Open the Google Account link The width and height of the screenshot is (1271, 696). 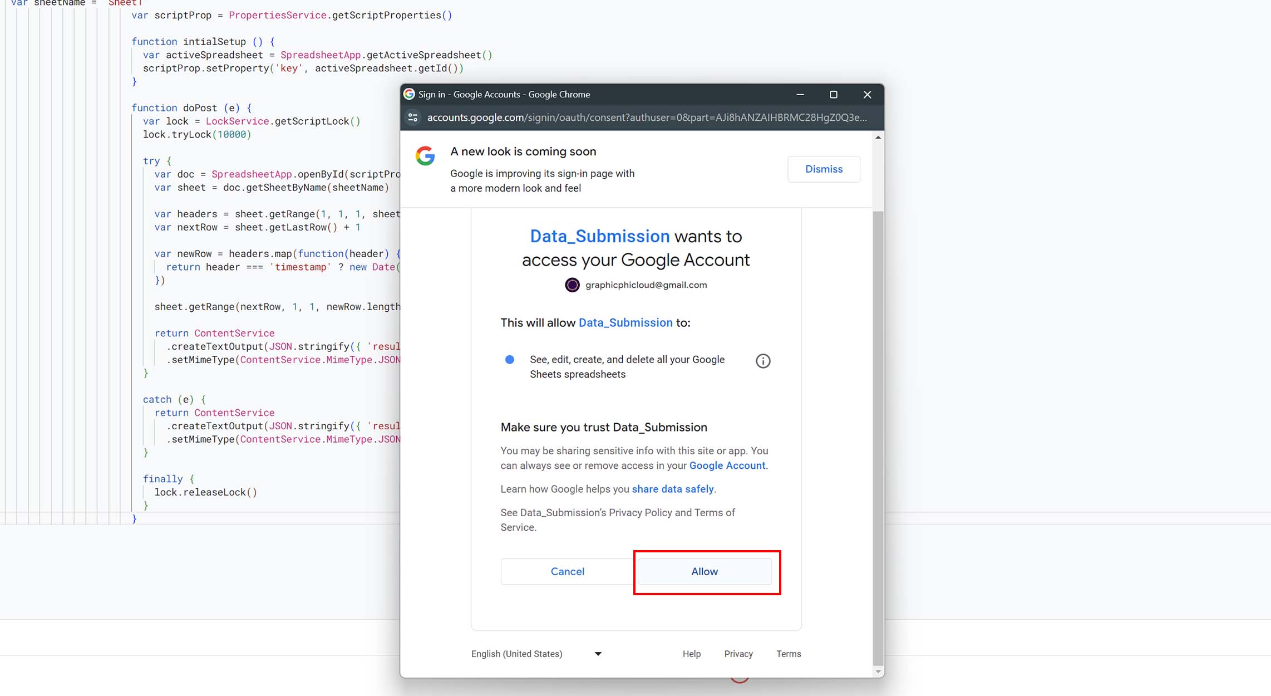click(727, 465)
